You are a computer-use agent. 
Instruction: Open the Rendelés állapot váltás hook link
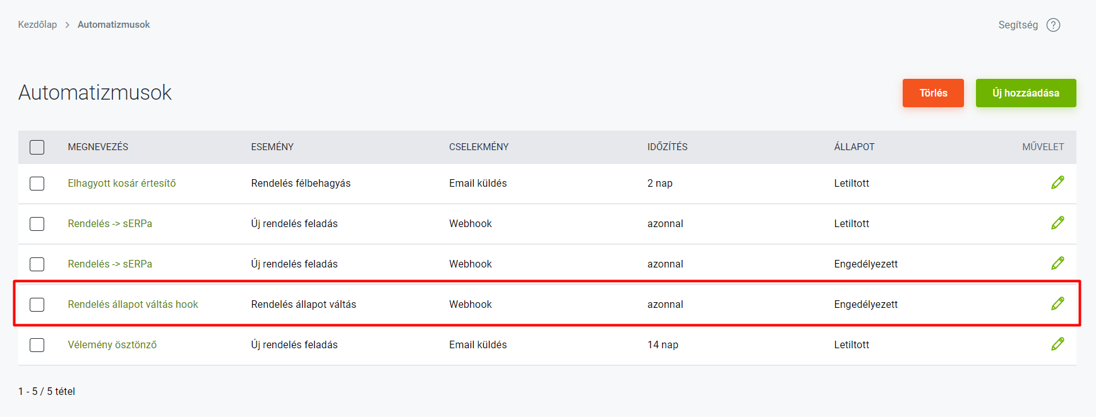pos(133,305)
